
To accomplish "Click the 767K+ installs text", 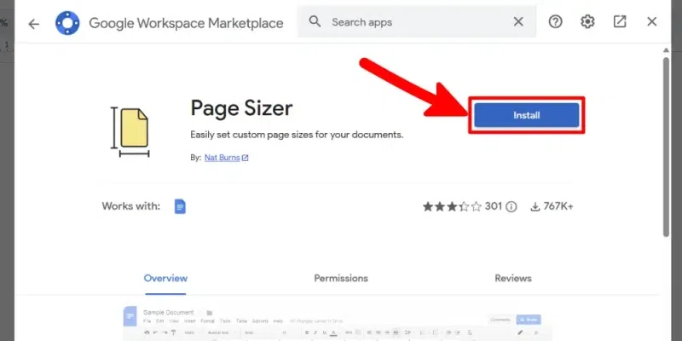I will [x=558, y=206].
